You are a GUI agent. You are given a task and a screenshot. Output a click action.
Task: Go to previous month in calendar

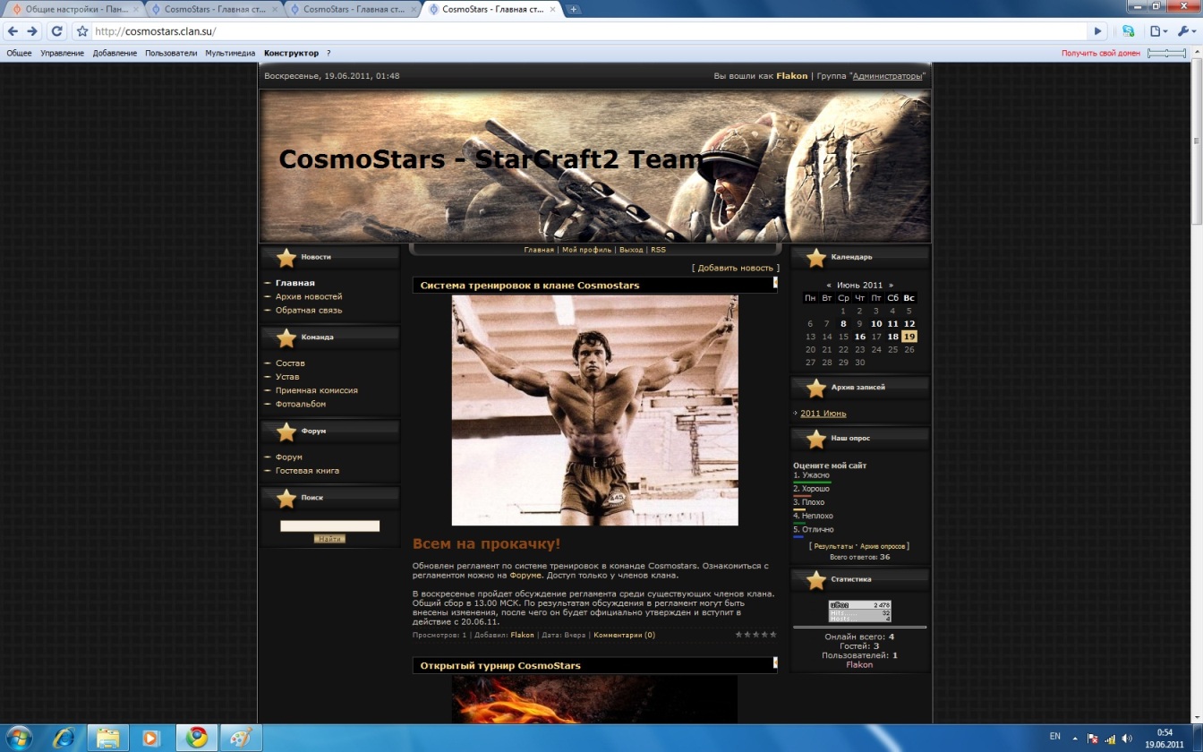click(829, 285)
